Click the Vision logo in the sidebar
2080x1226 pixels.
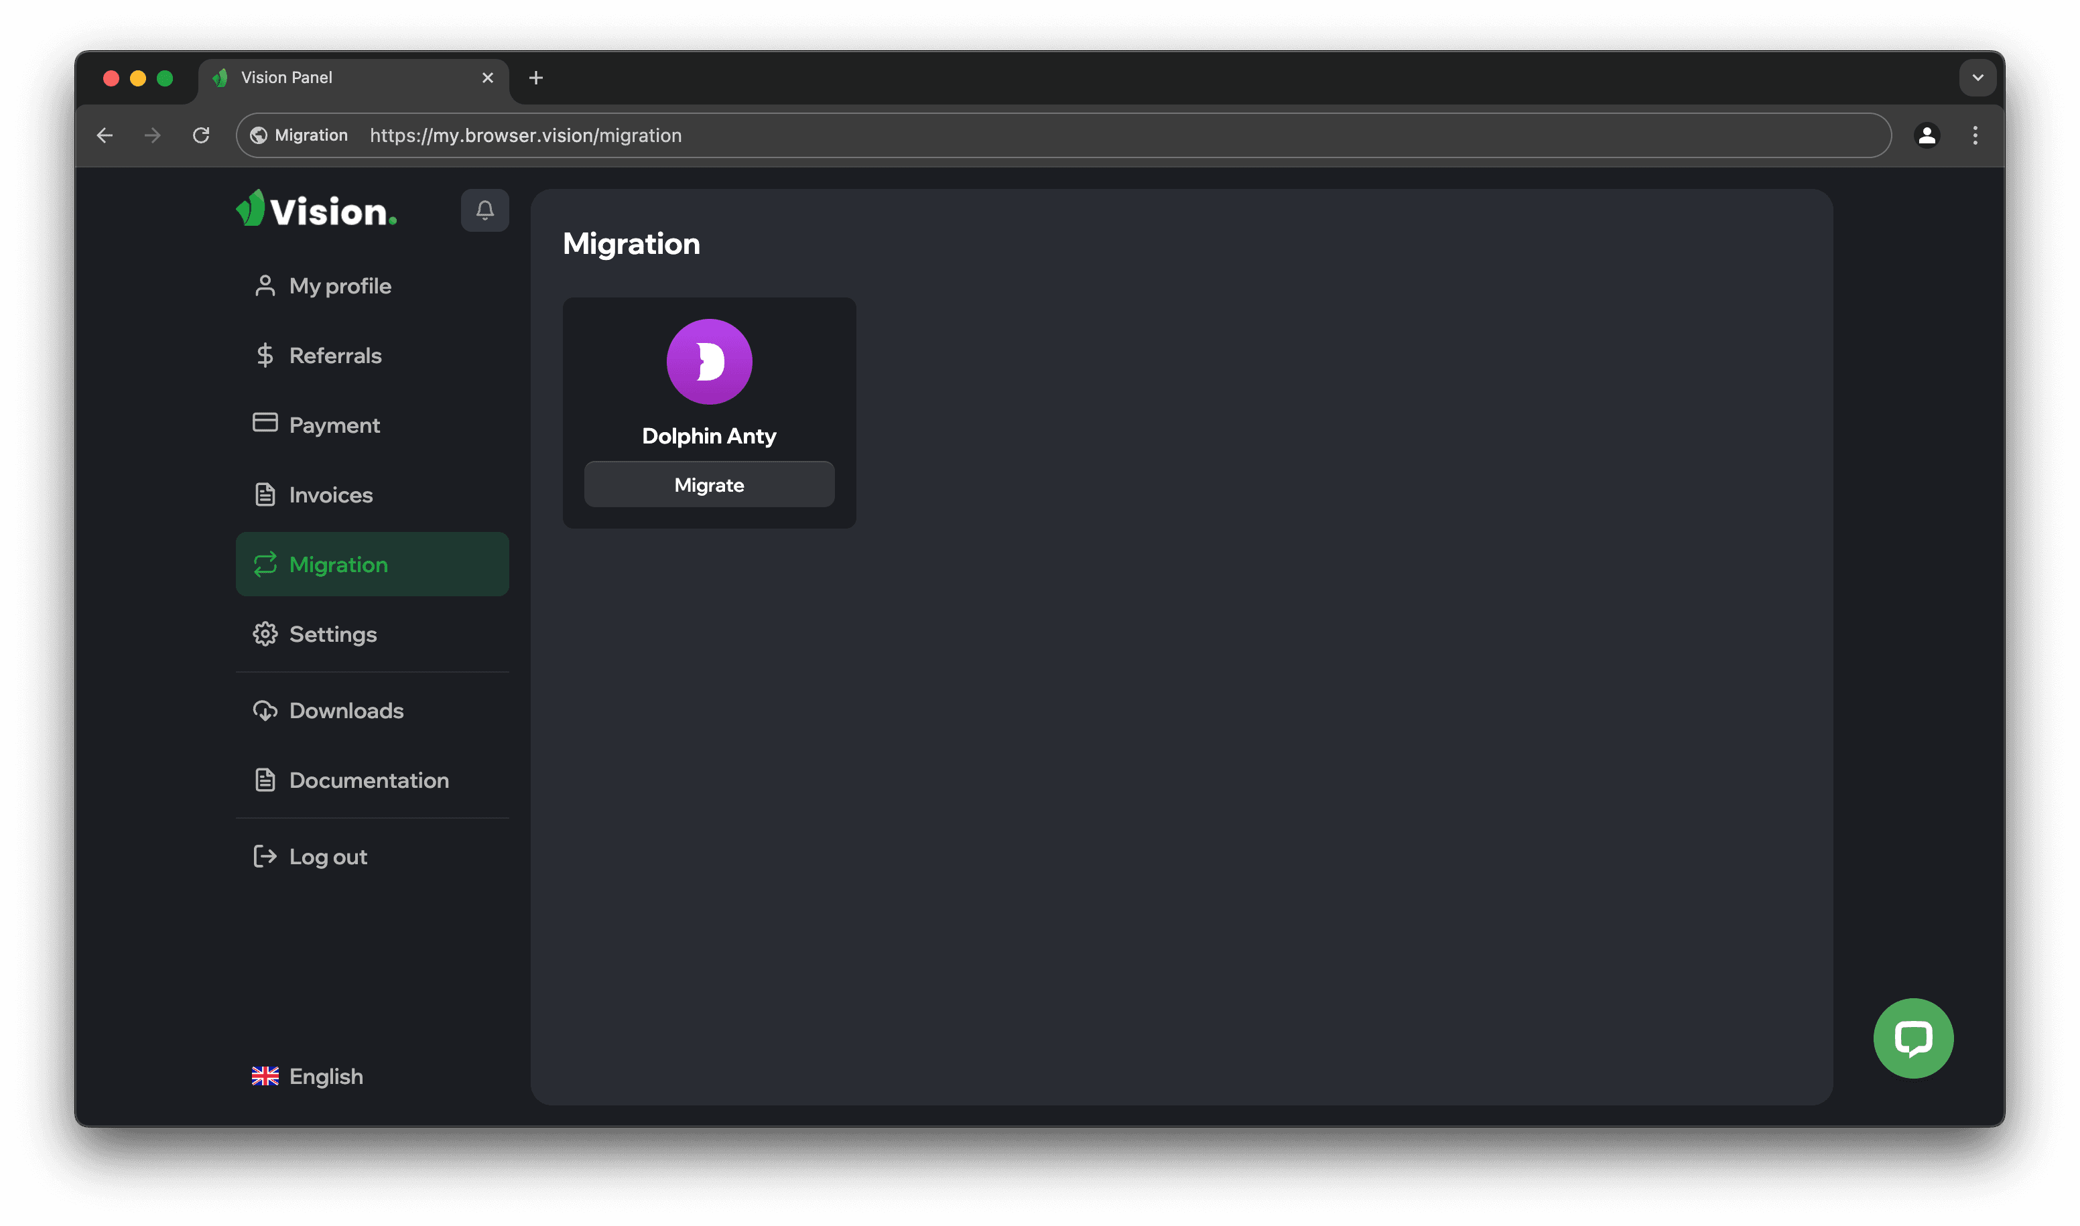316,210
